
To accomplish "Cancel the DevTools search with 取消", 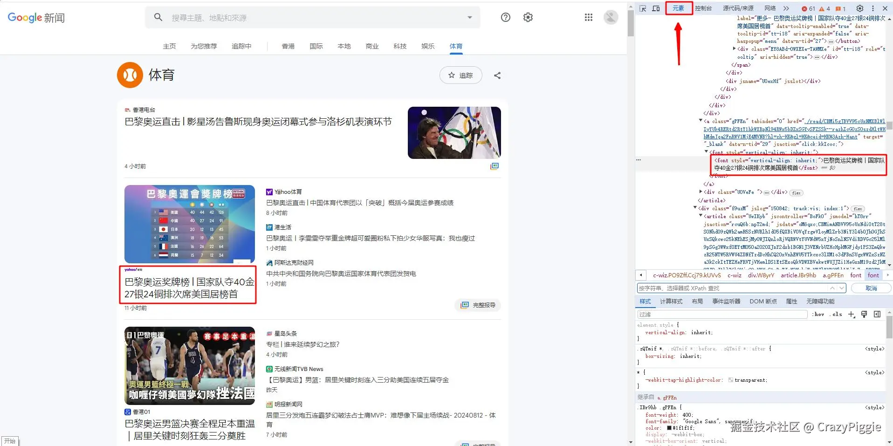I will [871, 288].
